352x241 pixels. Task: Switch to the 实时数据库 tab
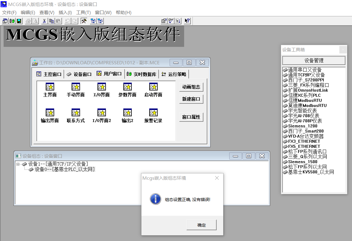(x=142, y=74)
